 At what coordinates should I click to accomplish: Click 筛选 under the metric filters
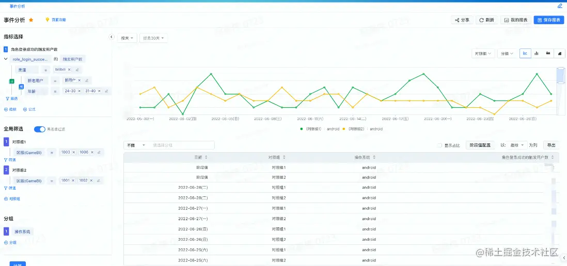coord(11,98)
